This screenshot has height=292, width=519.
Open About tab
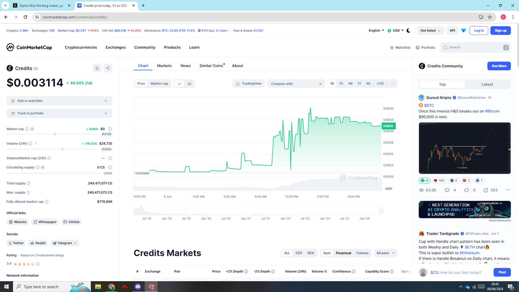click(237, 66)
